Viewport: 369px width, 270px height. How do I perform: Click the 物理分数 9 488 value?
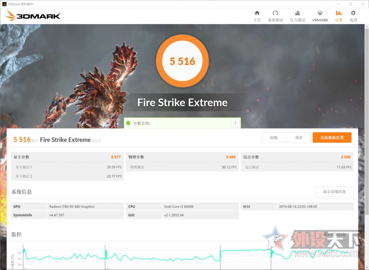click(231, 157)
